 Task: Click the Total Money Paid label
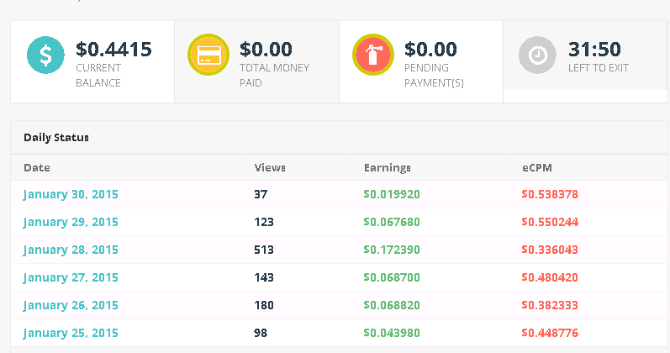[274, 75]
